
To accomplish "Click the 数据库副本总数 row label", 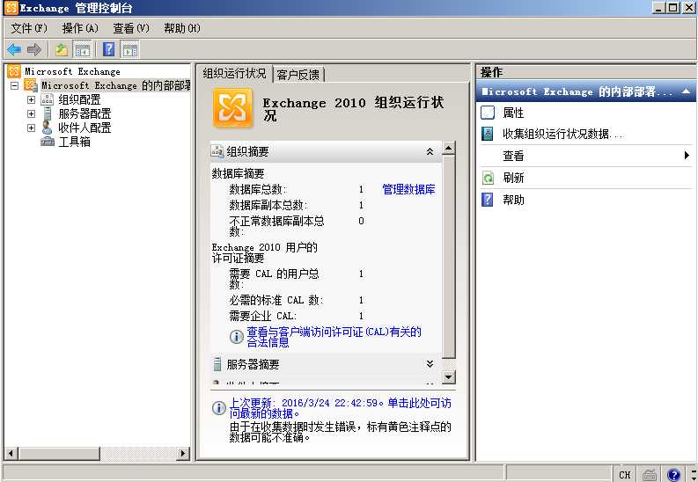I will (x=268, y=206).
